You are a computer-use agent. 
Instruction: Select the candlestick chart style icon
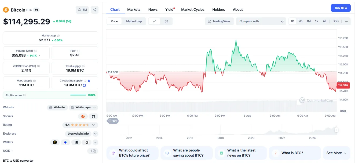(166, 21)
